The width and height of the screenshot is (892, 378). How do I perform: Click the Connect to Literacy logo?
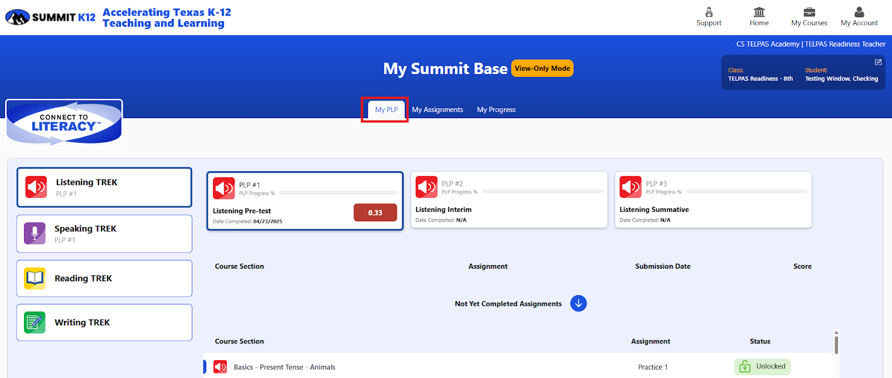point(64,123)
